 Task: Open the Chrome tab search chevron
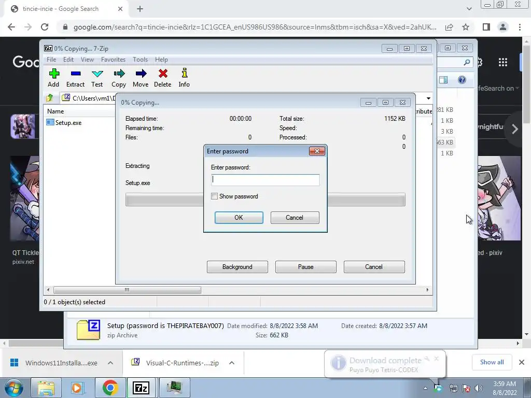point(469,9)
